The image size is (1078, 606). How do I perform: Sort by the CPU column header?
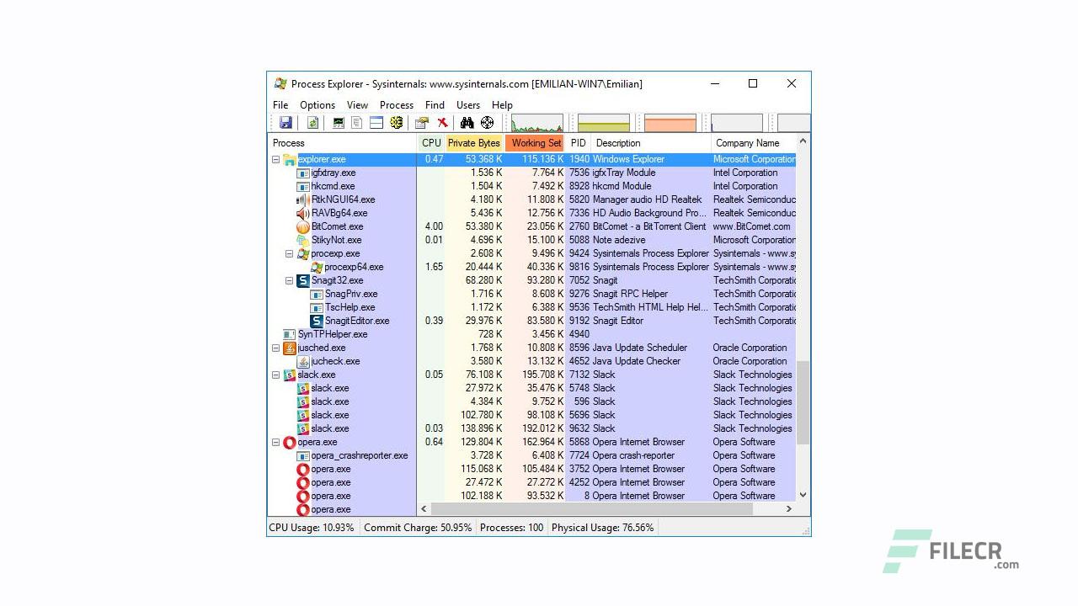pos(431,143)
